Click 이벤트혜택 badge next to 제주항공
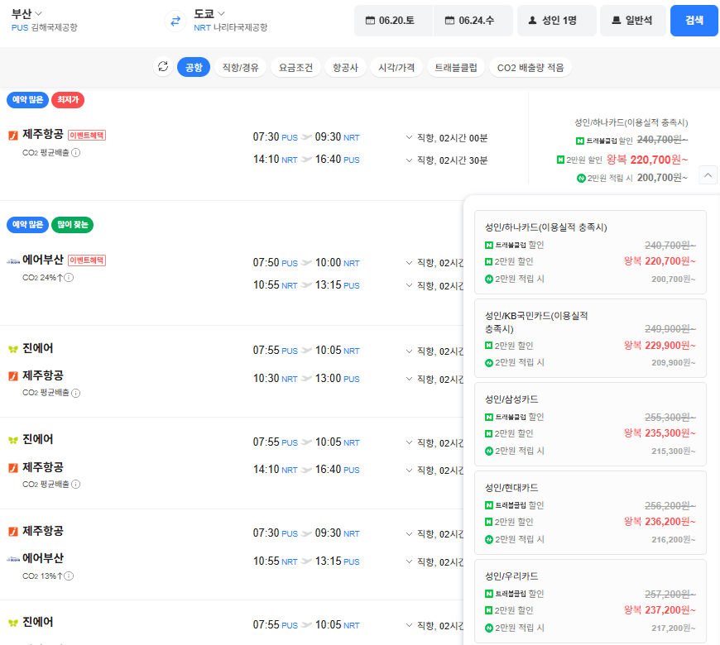 pyautogui.click(x=87, y=136)
